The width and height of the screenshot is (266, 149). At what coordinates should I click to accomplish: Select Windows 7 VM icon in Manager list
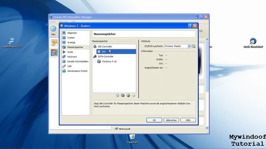click(x=54, y=53)
